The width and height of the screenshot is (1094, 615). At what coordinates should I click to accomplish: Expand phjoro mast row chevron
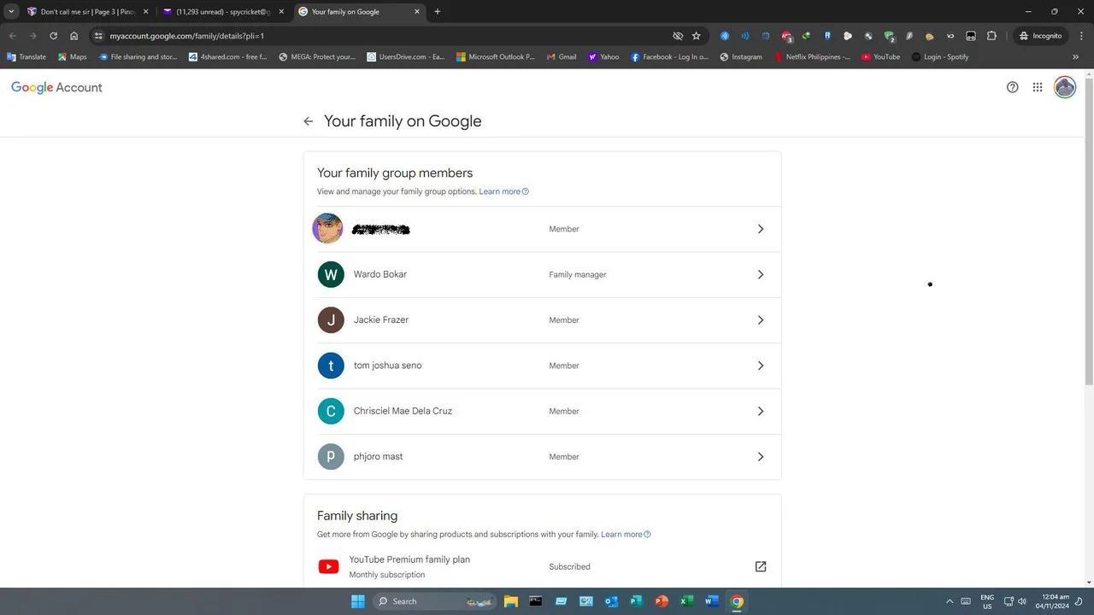pos(761,457)
